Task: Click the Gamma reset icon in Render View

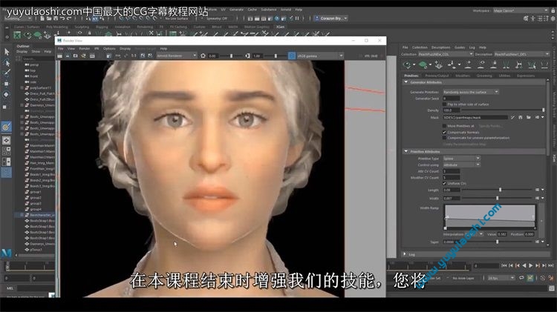Action: coord(247,56)
